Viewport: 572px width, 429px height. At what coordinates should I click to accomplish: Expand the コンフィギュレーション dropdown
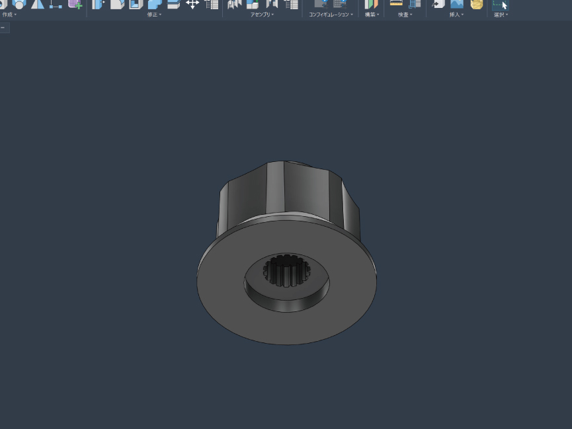[x=331, y=15]
